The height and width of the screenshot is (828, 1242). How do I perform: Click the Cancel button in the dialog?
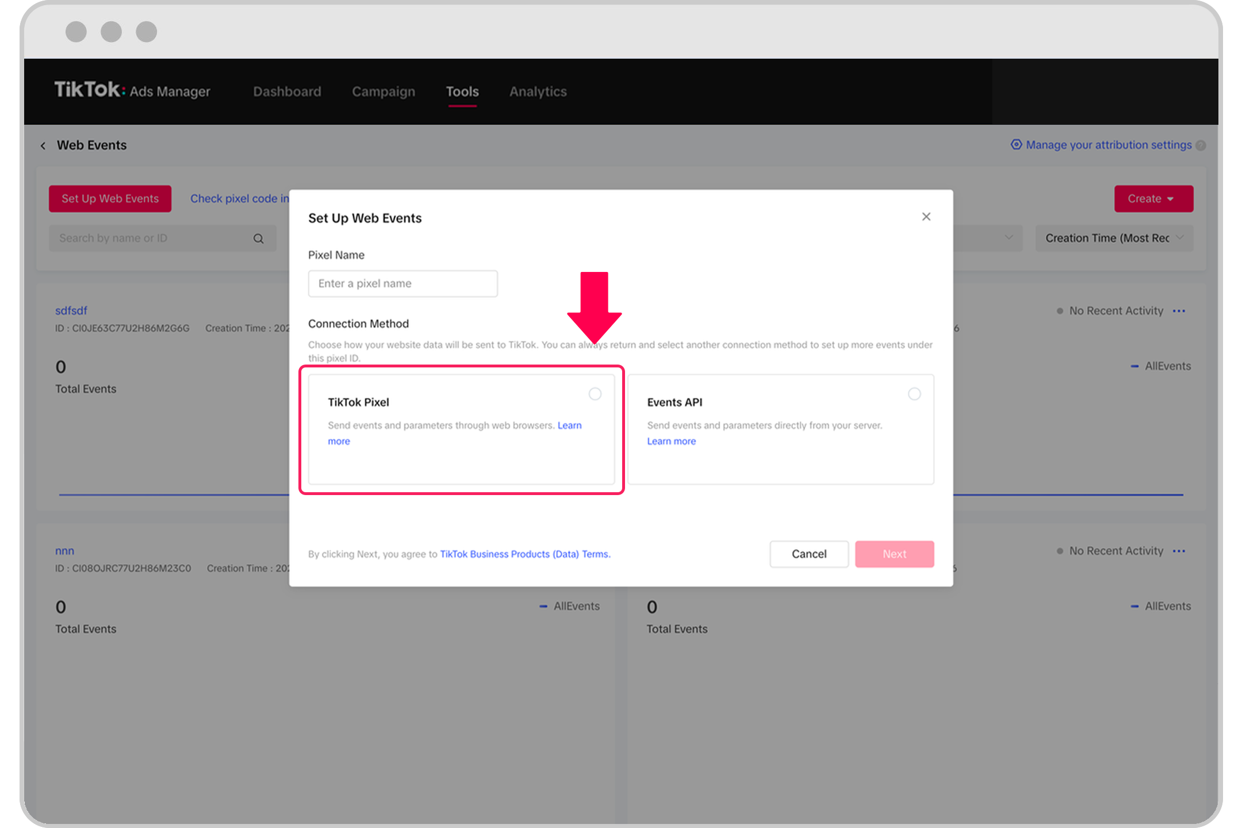coord(808,554)
